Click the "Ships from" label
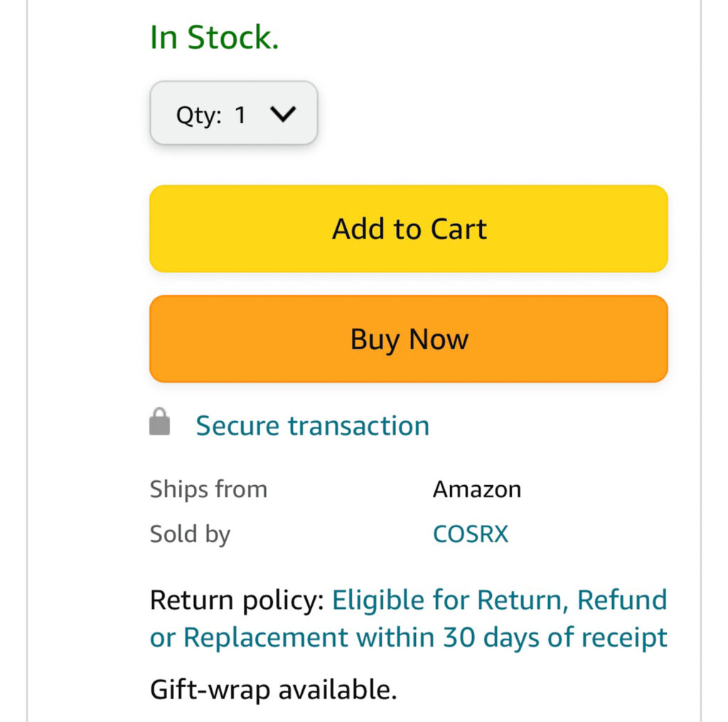Screen dimensions: 728x722 point(208,489)
